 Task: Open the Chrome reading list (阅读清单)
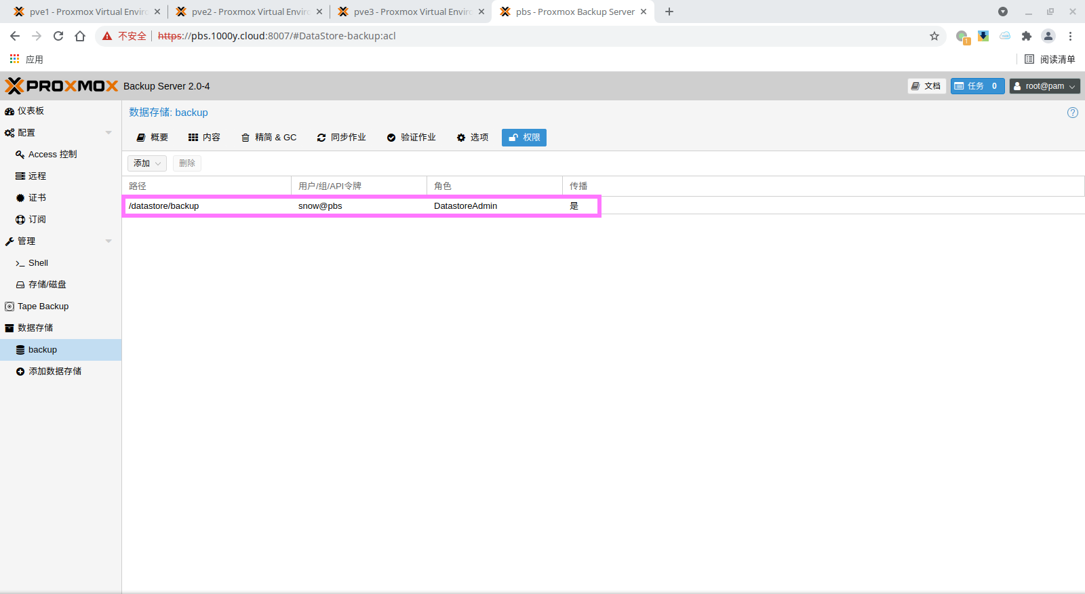pos(1050,60)
